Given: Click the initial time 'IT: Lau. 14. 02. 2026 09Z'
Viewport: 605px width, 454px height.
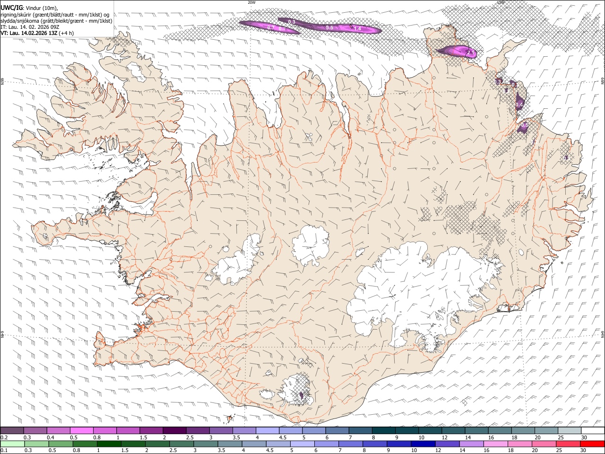Looking at the screenshot, I should tap(30, 27).
